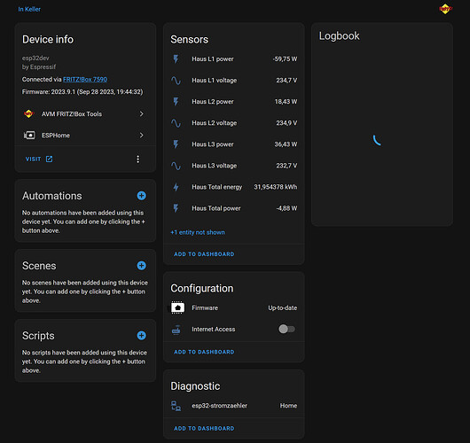
Task: Open the Device info three-dot menu
Action: (137, 159)
